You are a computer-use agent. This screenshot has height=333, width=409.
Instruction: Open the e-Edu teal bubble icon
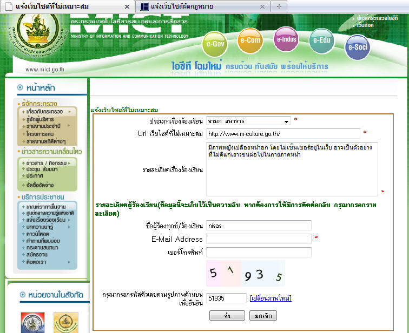(321, 40)
